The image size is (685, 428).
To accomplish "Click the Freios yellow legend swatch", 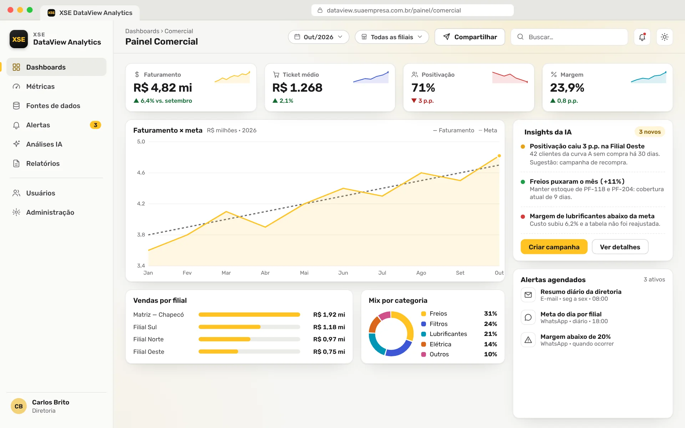I will 423,314.
